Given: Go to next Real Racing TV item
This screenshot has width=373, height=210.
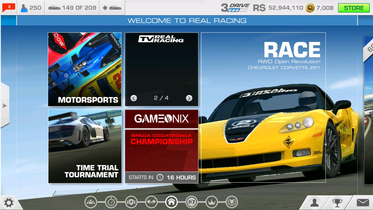Looking at the screenshot, I should click(x=189, y=98).
